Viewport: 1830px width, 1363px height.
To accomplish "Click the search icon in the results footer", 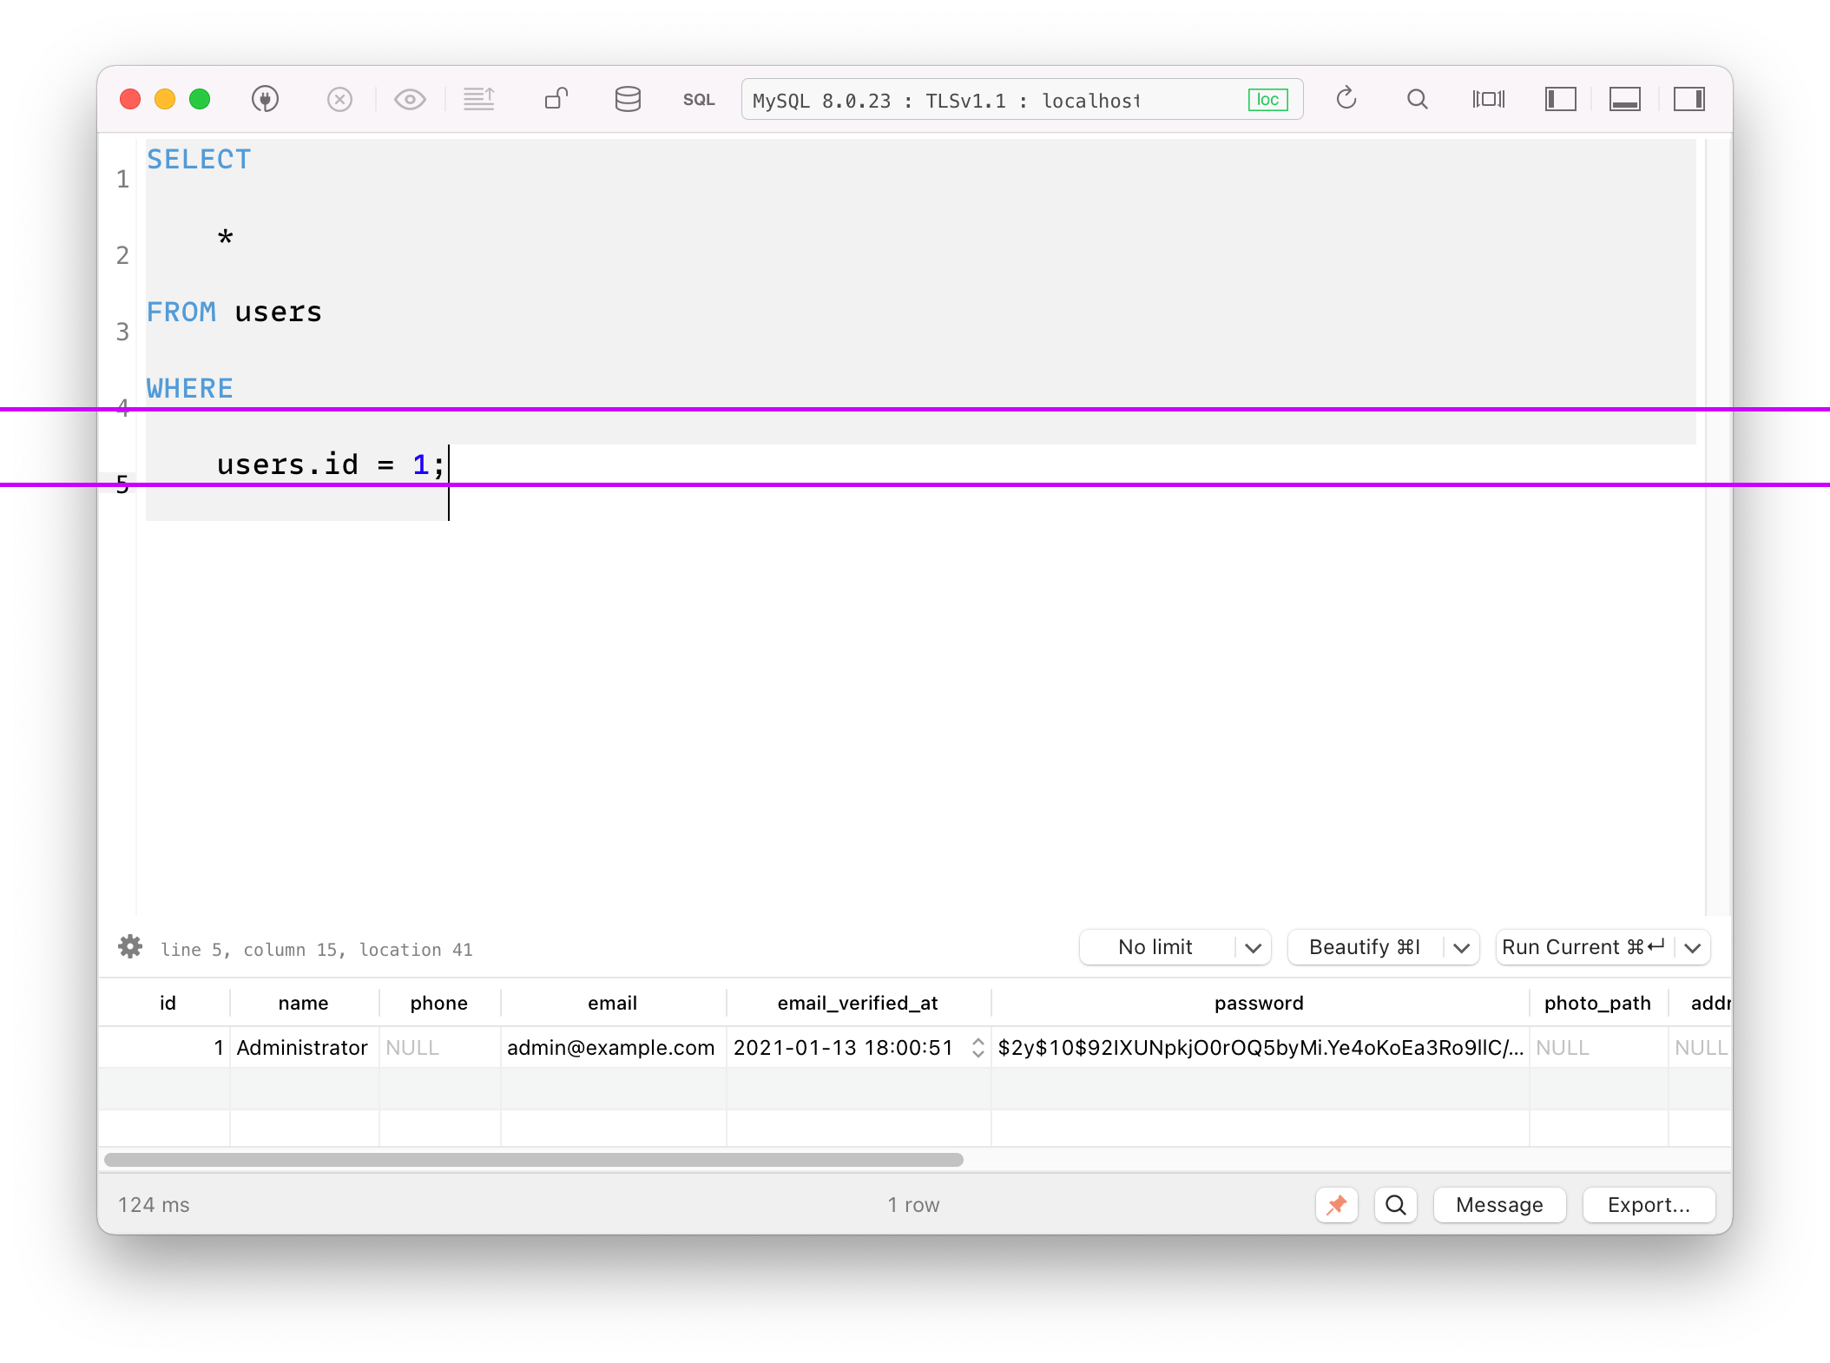I will (x=1395, y=1205).
